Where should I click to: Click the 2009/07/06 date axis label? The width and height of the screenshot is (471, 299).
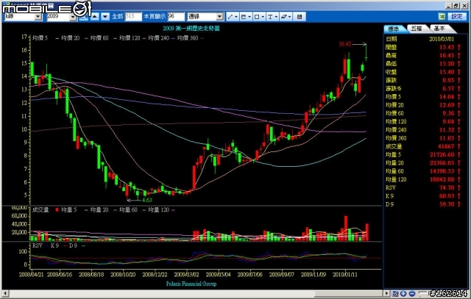click(250, 275)
